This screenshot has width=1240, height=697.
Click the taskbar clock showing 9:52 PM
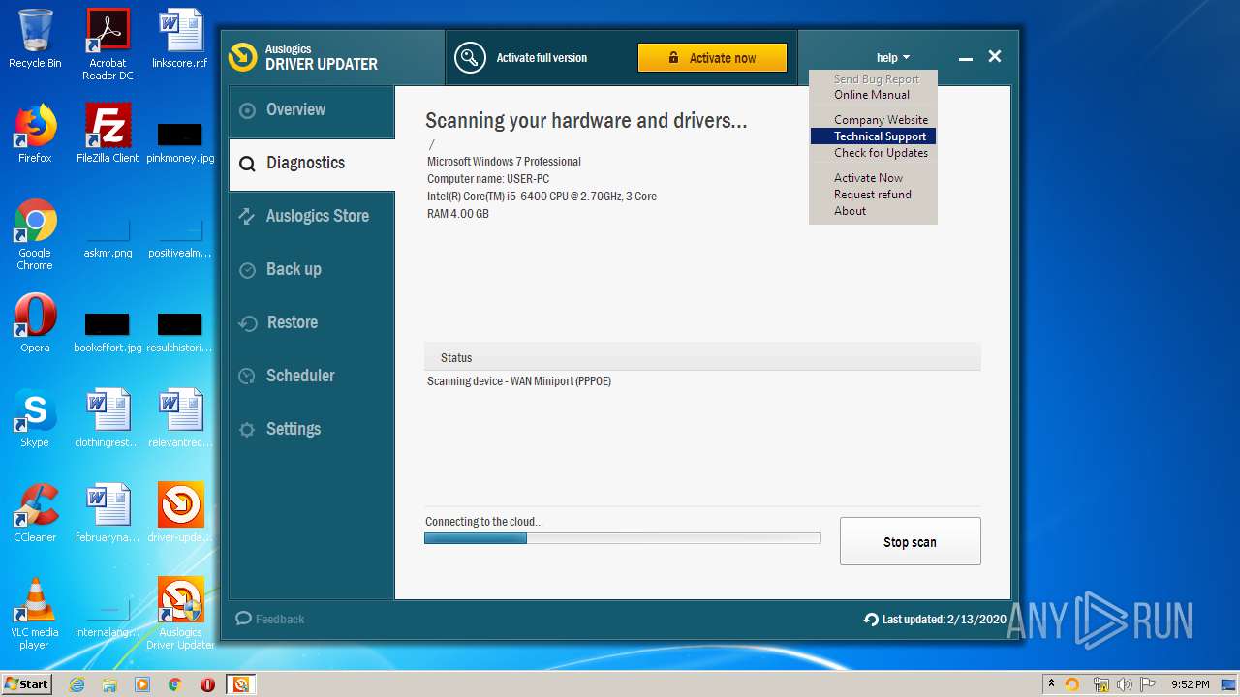coord(1190,684)
